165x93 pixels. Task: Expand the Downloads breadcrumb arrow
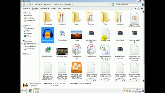(x=72, y=4)
